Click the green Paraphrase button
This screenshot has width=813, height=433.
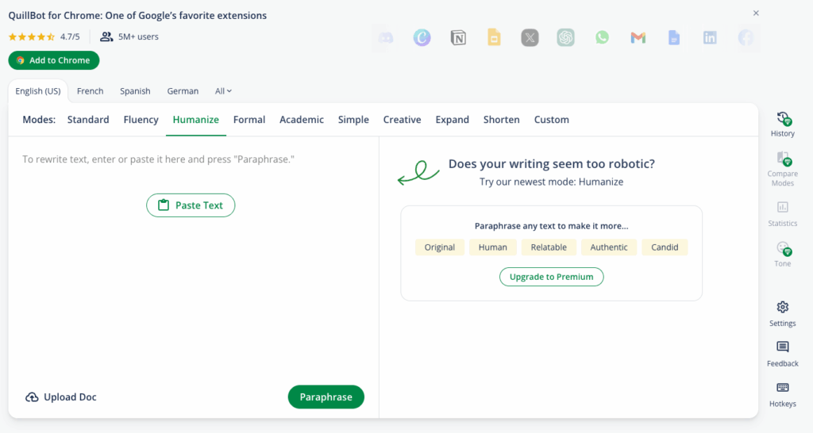click(326, 397)
